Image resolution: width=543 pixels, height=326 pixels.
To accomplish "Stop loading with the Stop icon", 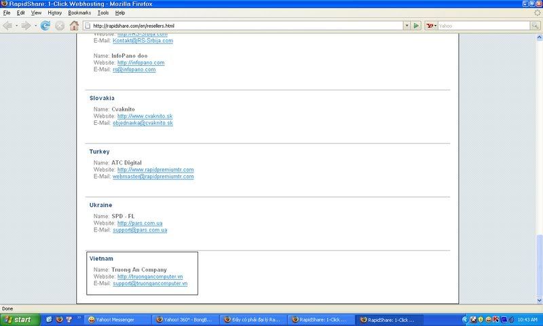I will click(60, 26).
